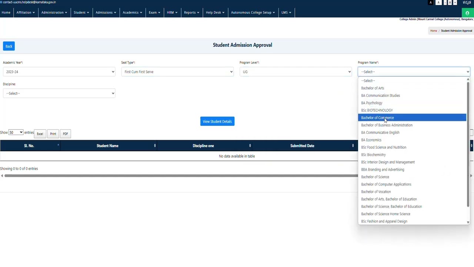Click the dropdown list scrollbar thumb
474x267 pixels.
click(468, 144)
